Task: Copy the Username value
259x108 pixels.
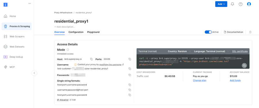Action: [x=130, y=68]
